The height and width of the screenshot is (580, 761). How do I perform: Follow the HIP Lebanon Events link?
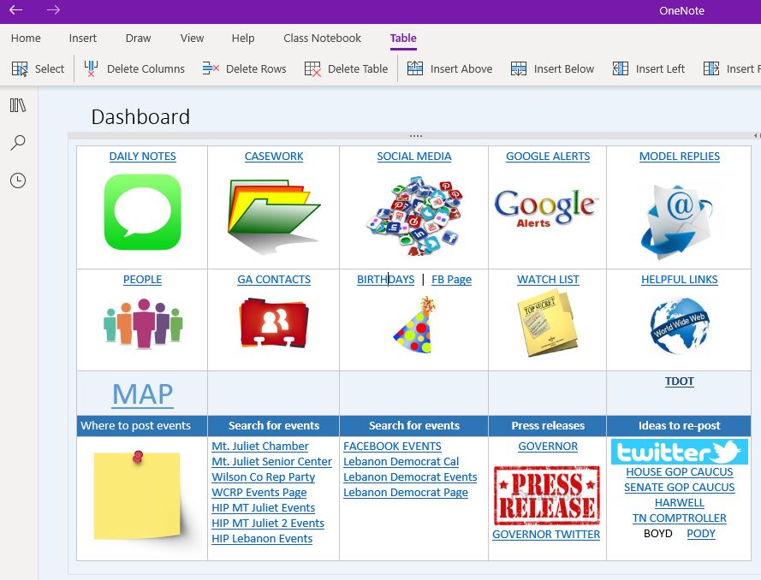262,539
